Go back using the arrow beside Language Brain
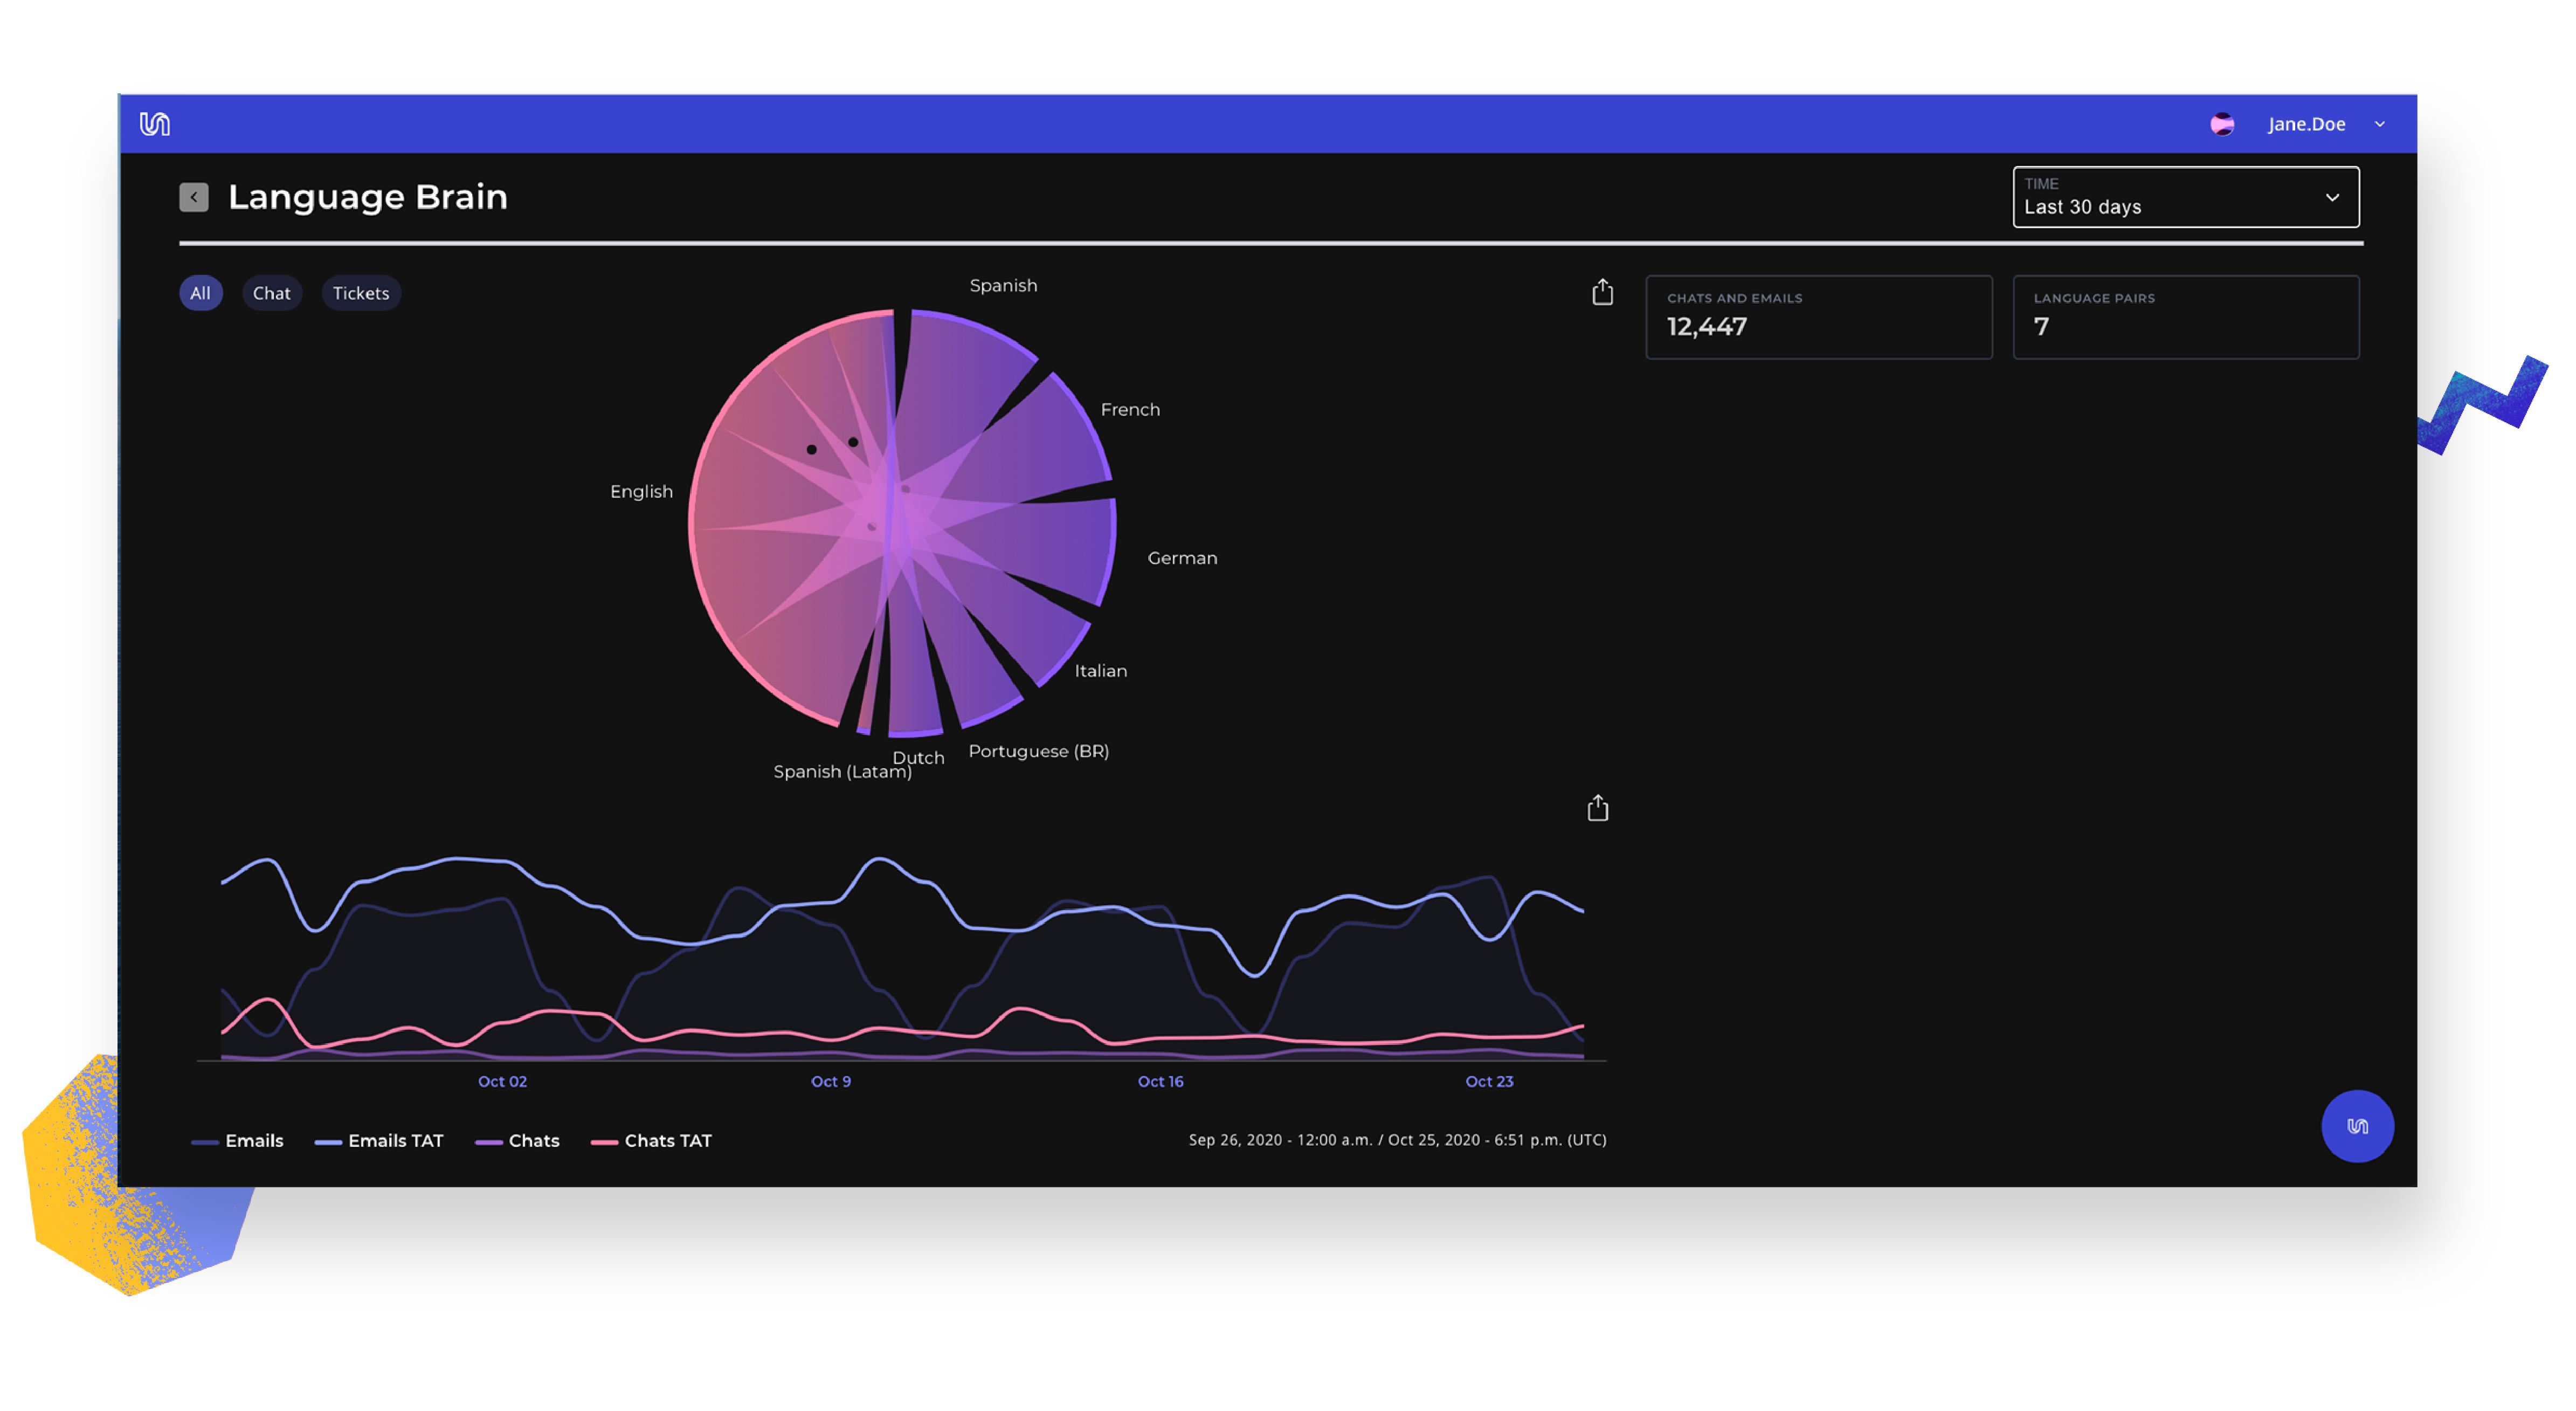This screenshot has width=2576, height=1411. click(194, 197)
